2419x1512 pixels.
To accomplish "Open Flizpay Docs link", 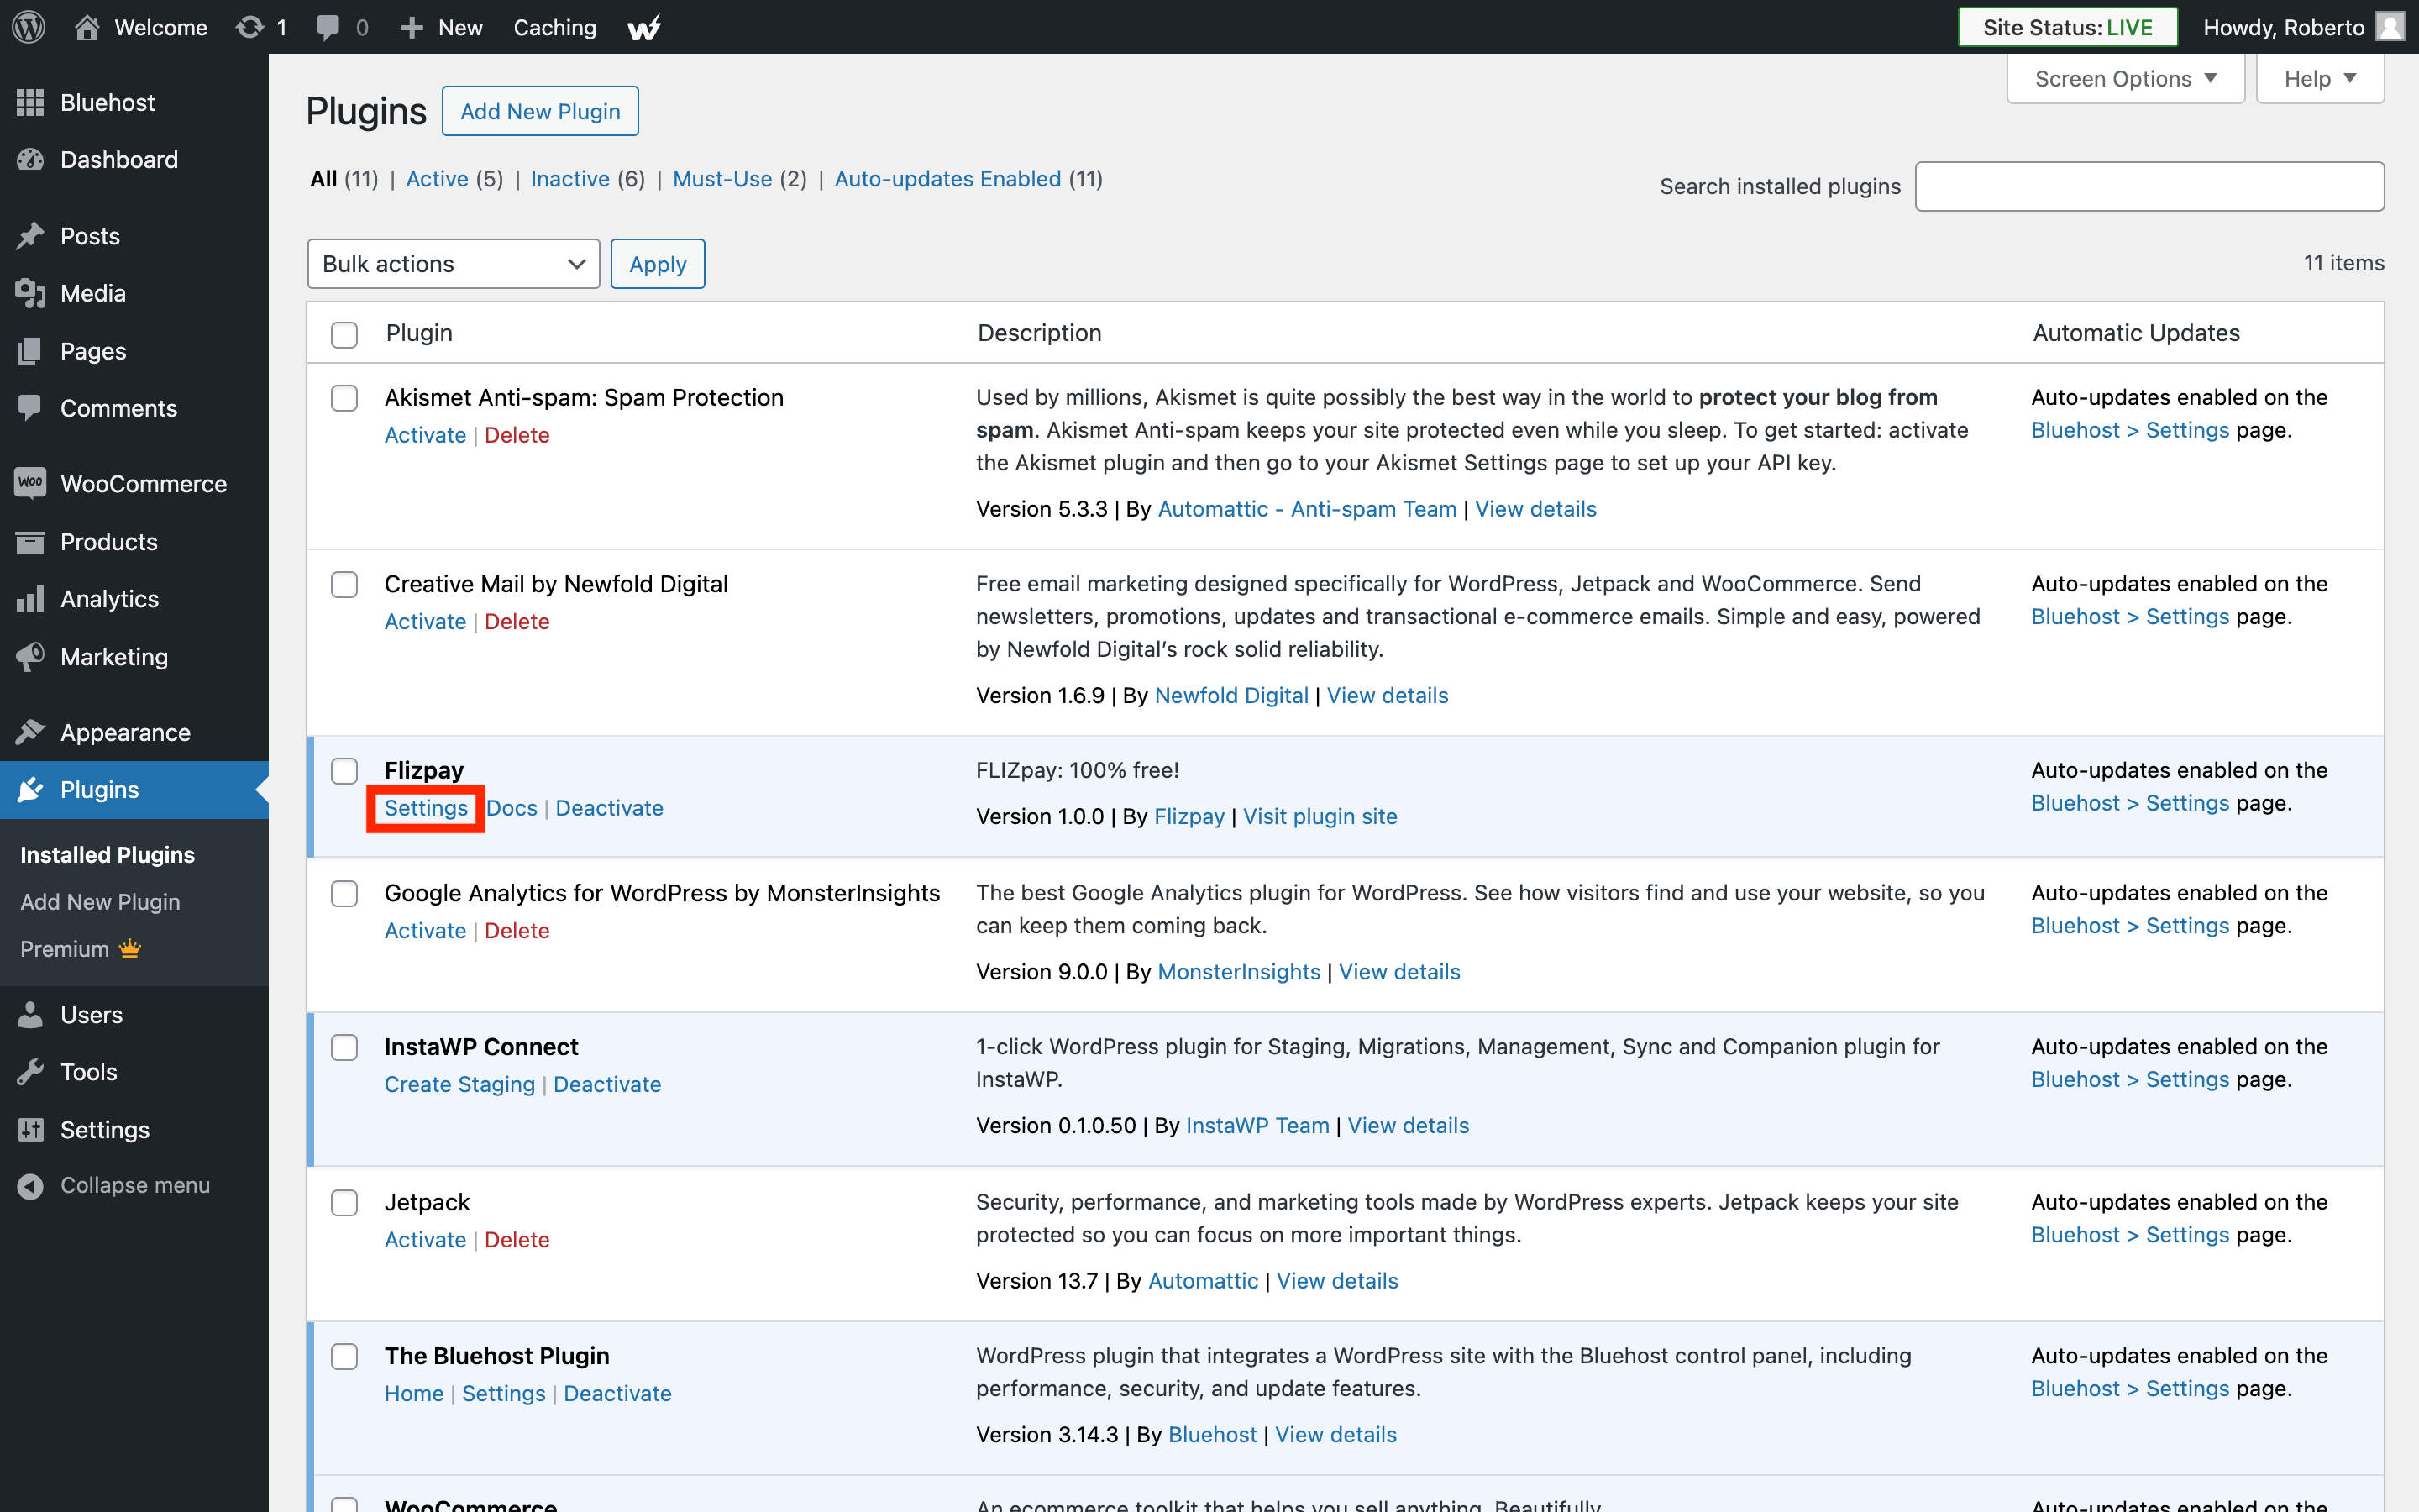I will (x=512, y=808).
